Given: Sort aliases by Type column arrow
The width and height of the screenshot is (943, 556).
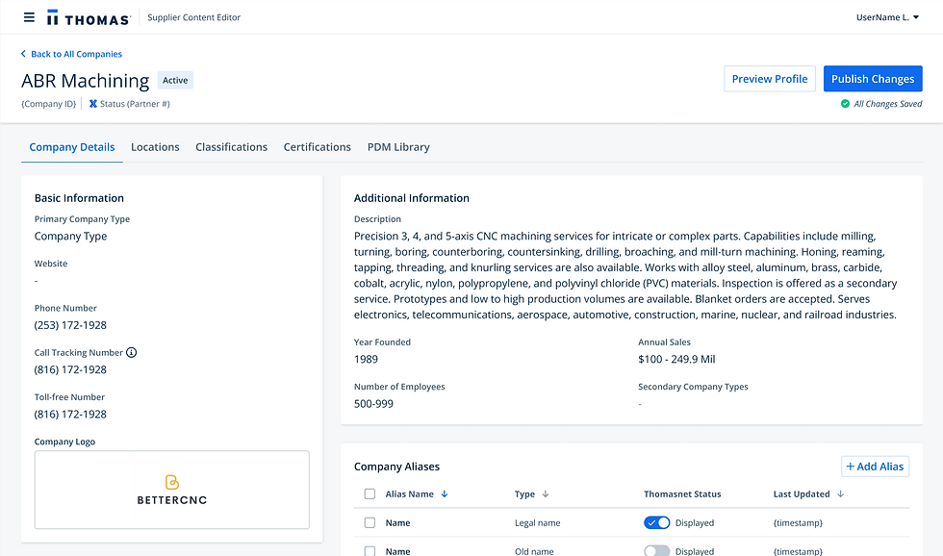Looking at the screenshot, I should [x=546, y=494].
